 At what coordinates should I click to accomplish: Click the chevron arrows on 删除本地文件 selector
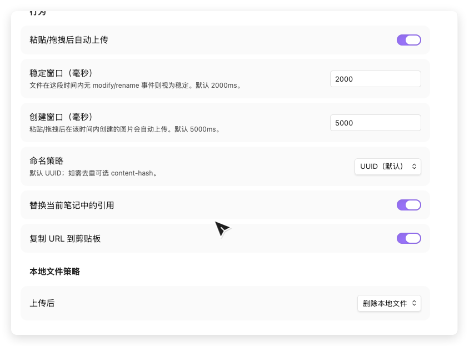[x=413, y=303]
